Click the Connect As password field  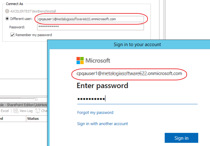tap(90, 27)
